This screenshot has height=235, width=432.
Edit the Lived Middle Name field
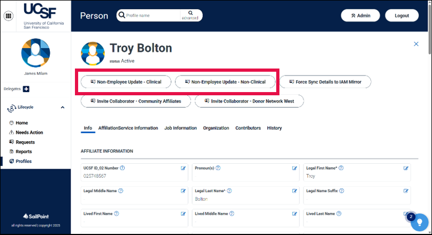[x=294, y=214]
